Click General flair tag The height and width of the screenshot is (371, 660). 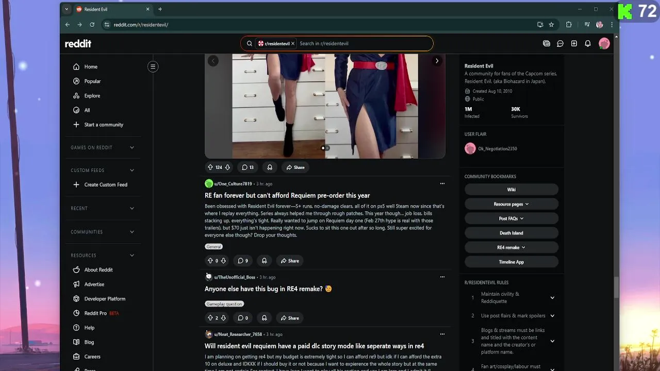tap(213, 247)
